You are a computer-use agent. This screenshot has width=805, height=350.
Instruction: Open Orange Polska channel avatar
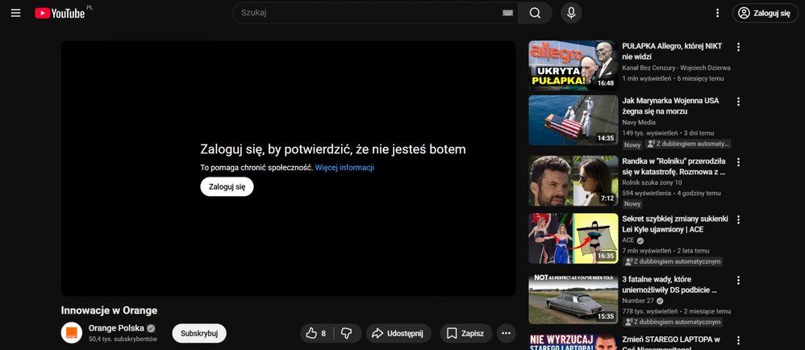point(71,333)
